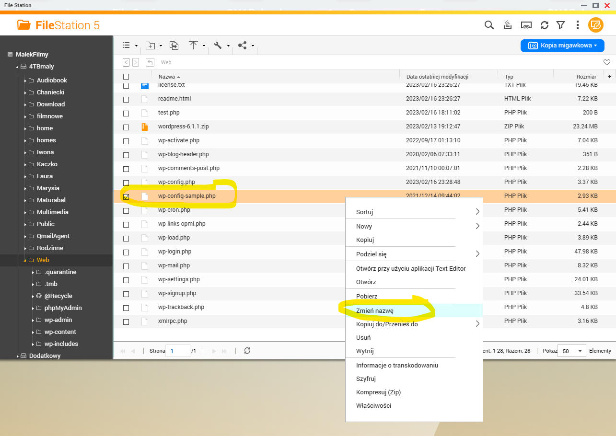Click the add column plus icon
The image size is (616, 436).
click(x=610, y=77)
